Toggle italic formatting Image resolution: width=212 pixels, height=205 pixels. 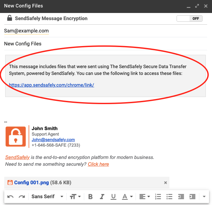click(102, 197)
